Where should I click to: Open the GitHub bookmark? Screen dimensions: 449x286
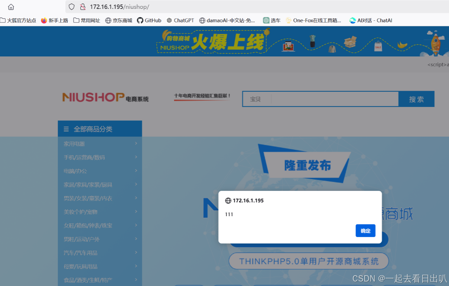point(149,20)
